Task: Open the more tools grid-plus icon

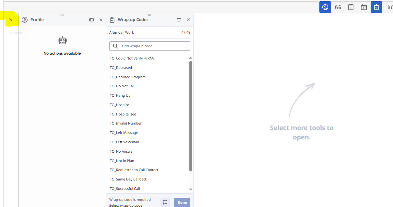Action: (x=390, y=7)
